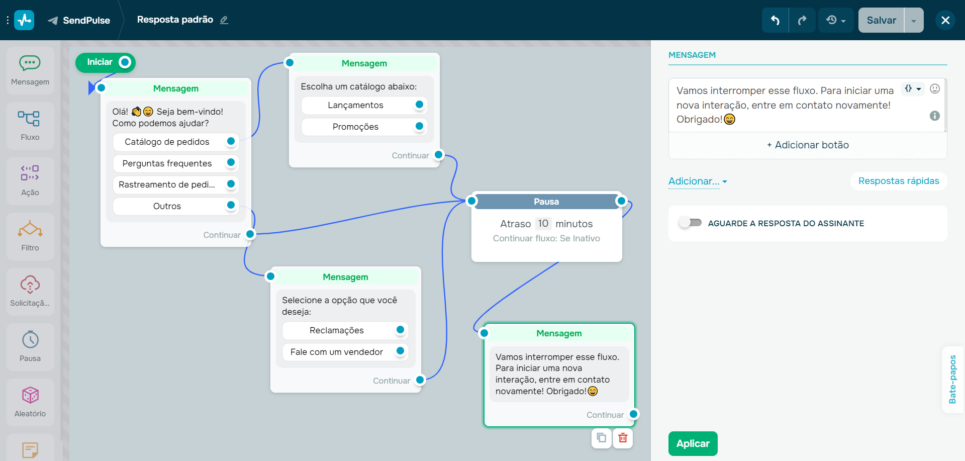Open the variables insertion dropdown
This screenshot has width=965, height=461.
tap(913, 88)
